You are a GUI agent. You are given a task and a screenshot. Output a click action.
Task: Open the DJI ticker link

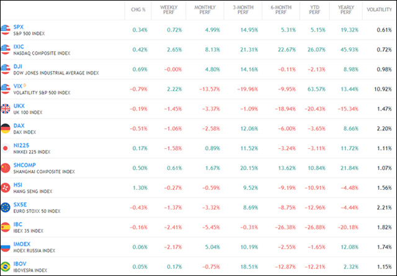click(17, 65)
